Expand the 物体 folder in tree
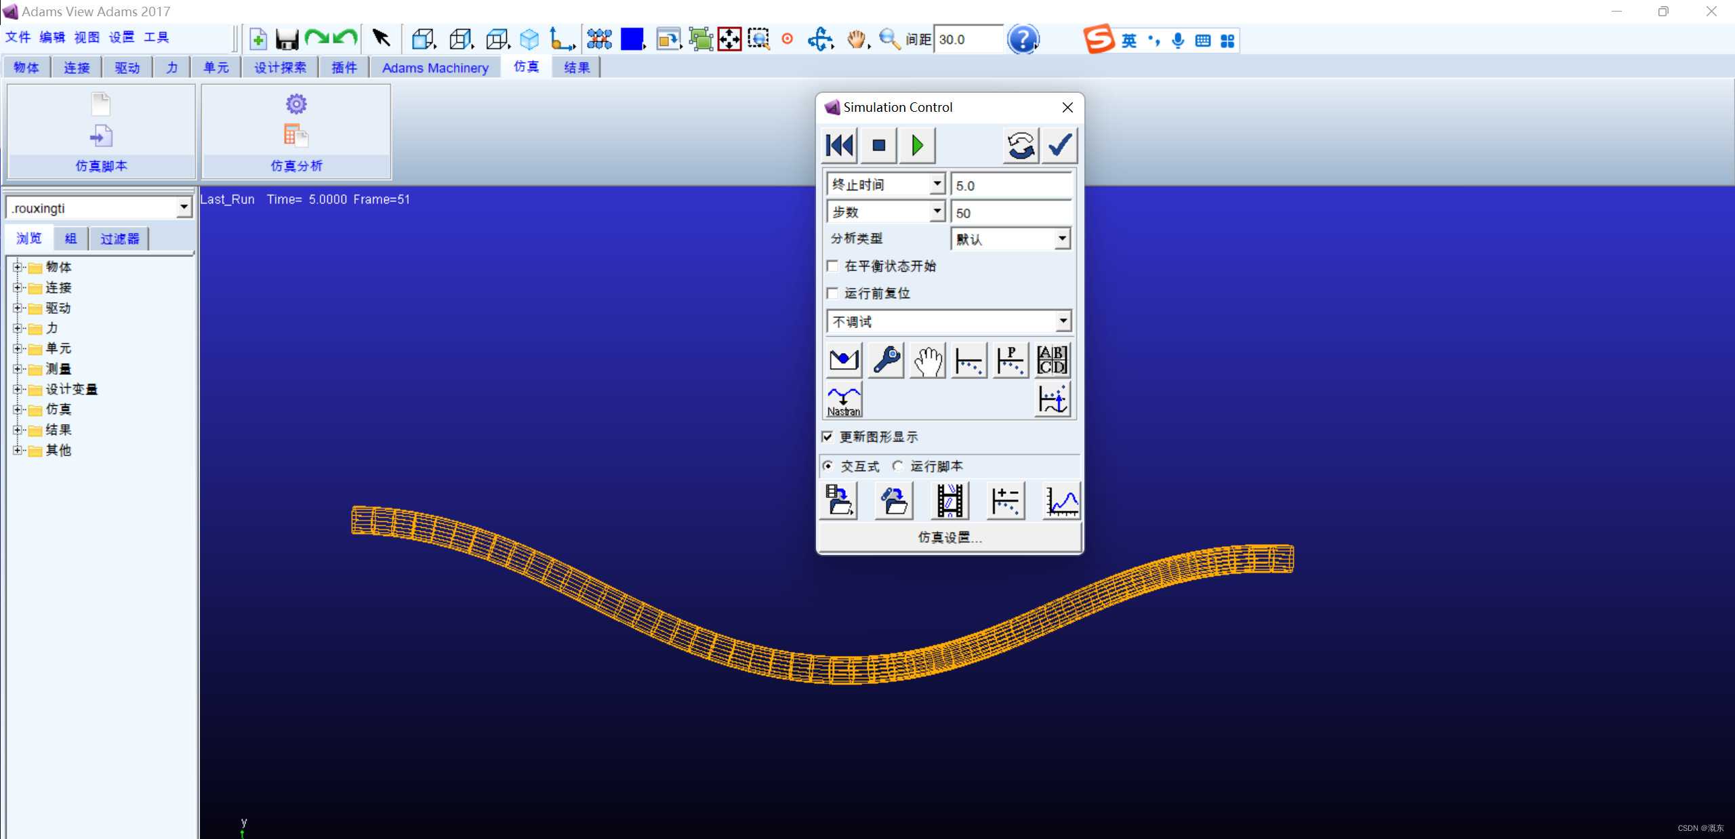This screenshot has height=839, width=1735. (18, 267)
